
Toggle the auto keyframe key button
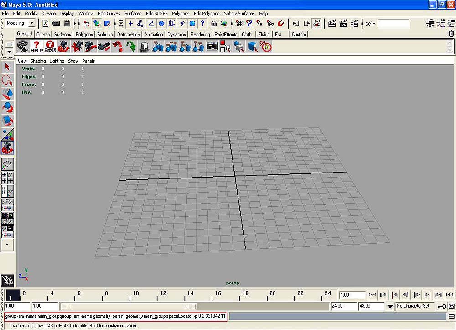pos(441,306)
